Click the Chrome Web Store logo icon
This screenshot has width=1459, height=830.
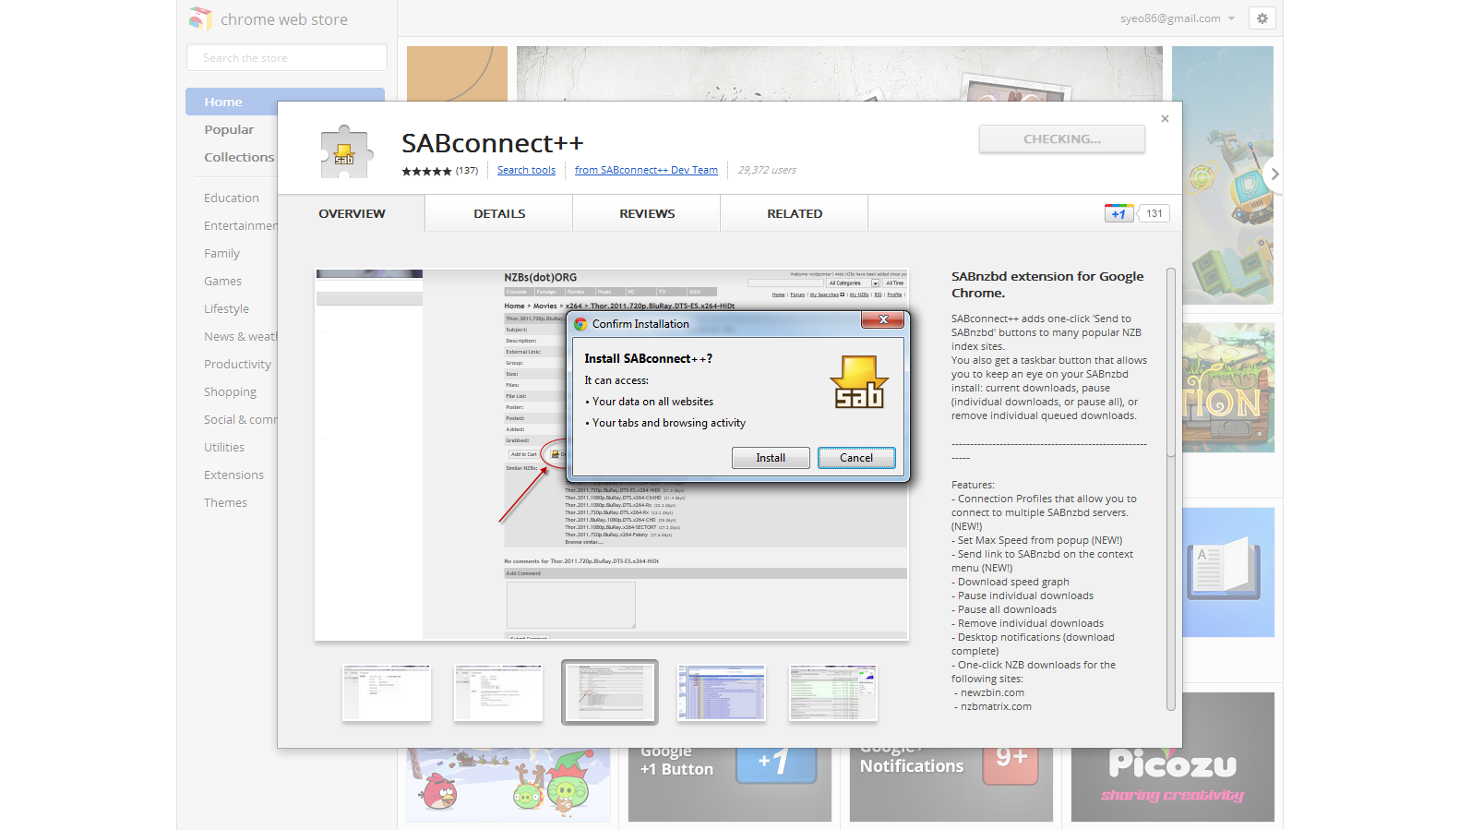point(200,18)
